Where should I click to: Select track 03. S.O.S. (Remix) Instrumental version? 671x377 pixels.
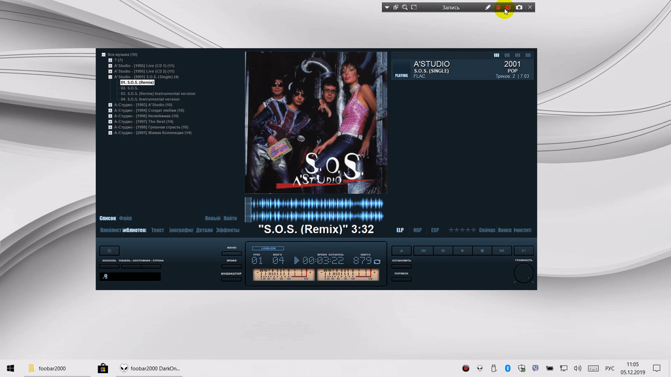(x=157, y=94)
